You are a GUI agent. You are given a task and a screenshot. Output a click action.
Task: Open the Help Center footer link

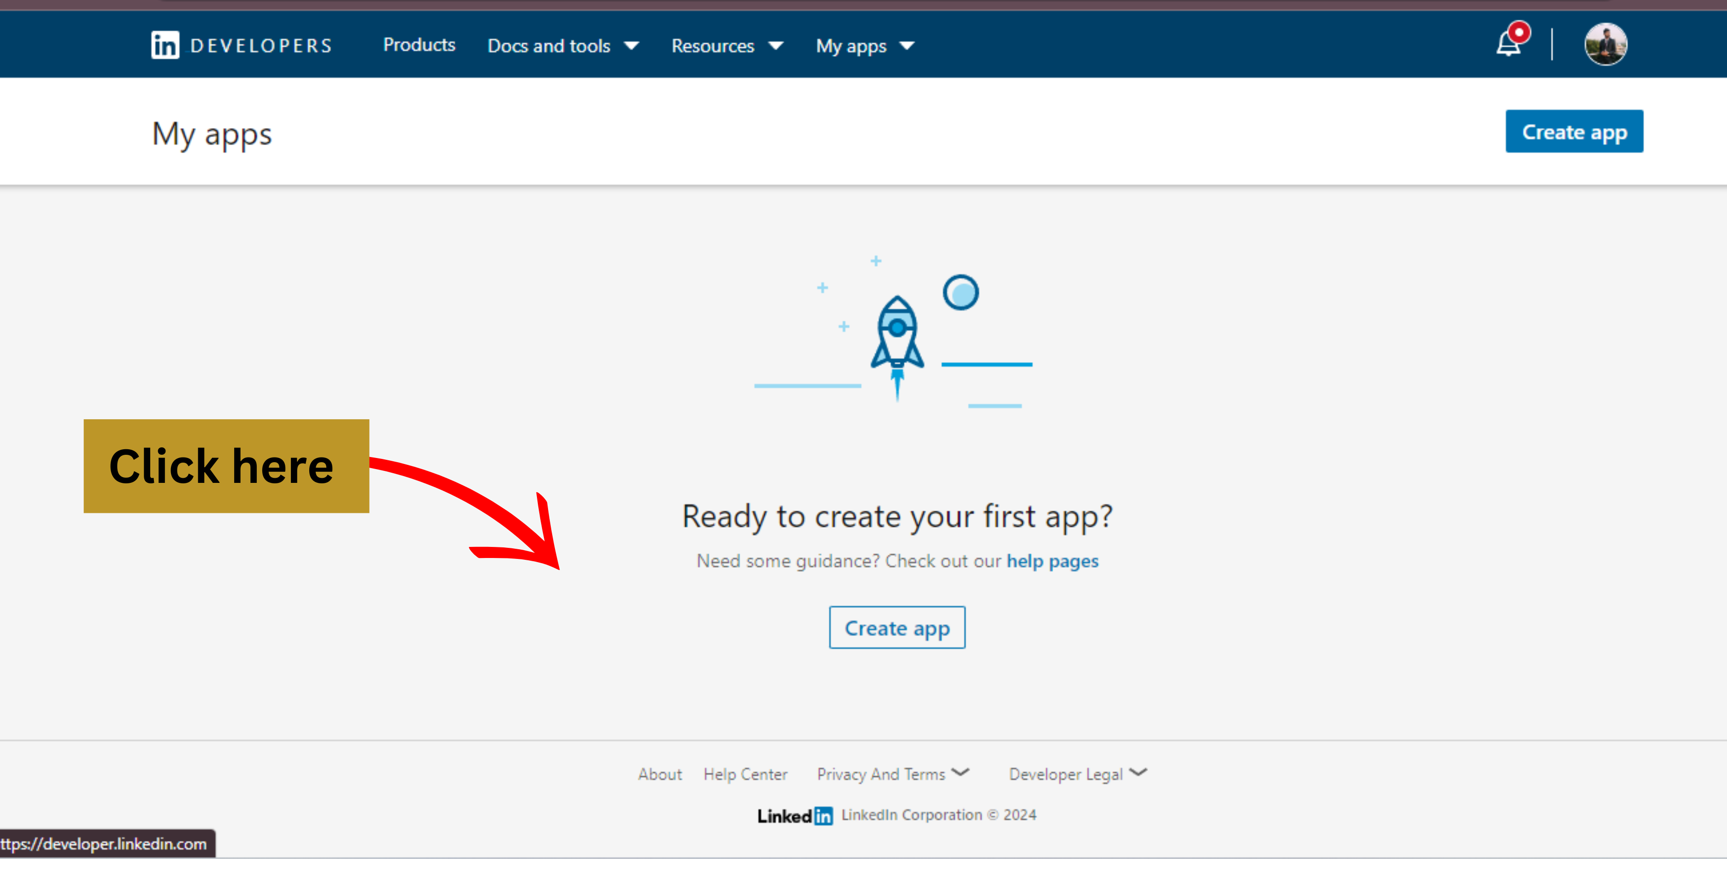tap(745, 774)
